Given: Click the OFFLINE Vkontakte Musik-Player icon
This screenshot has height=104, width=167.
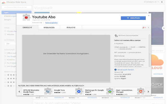Looking at the screenshot, I should [x=48, y=91].
